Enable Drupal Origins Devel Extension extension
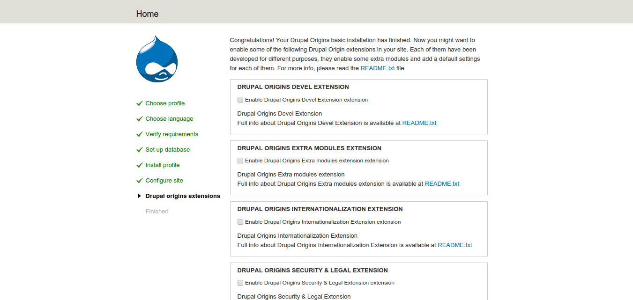The width and height of the screenshot is (633, 300). (x=240, y=100)
